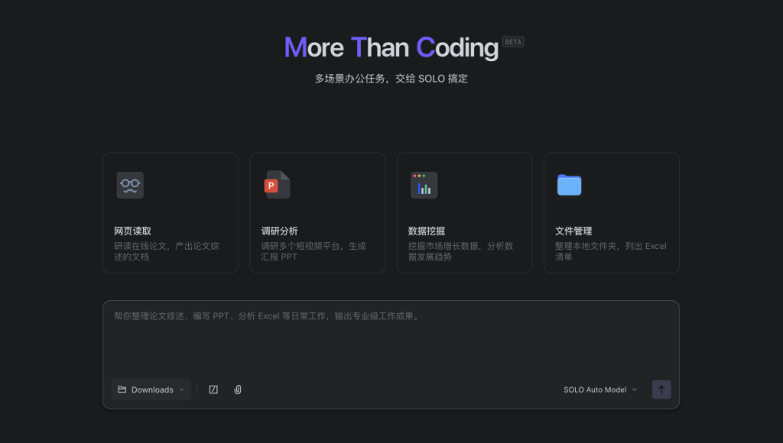783x443 pixels.
Task: Click the 整理本地文件夹 description text
Action: 610,251
